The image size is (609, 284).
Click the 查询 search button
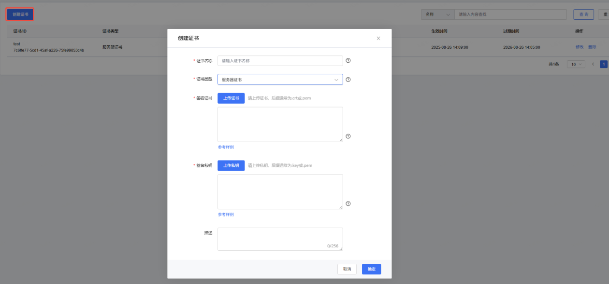point(583,14)
